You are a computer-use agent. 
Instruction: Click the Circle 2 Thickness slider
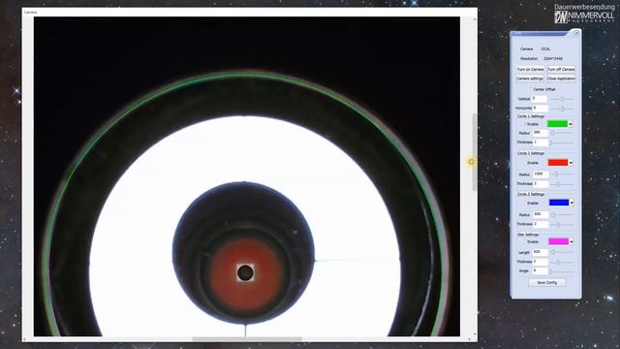pos(562,184)
